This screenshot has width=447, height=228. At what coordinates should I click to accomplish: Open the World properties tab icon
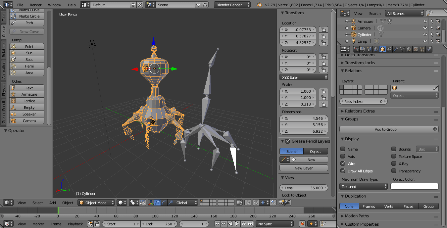[x=376, y=49]
